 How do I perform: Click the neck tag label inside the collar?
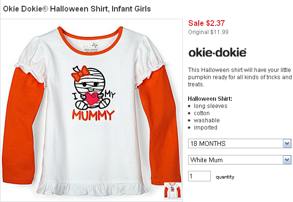point(91,48)
